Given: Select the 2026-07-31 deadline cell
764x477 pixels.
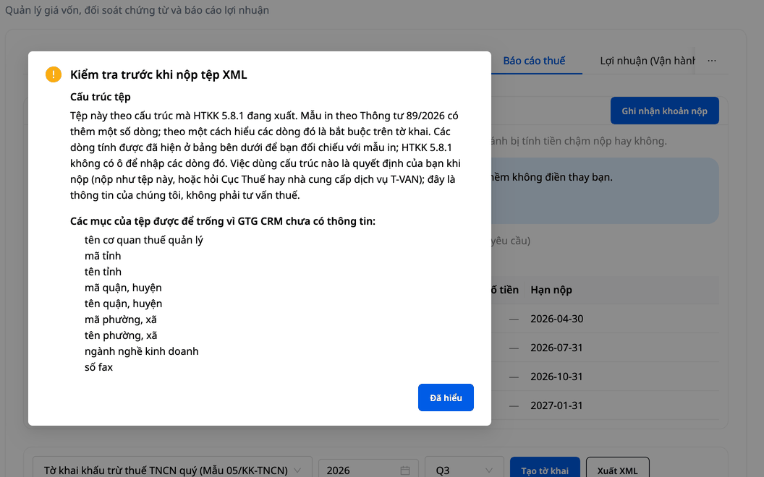Looking at the screenshot, I should tap(556, 348).
